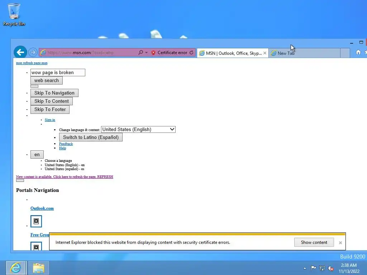The width and height of the screenshot is (367, 275).
Task: Open the Sign in link
Action: pos(50,120)
